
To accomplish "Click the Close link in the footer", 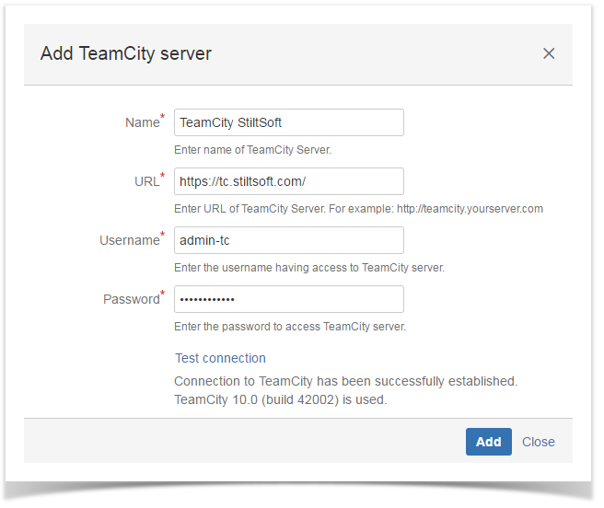I will tap(538, 442).
